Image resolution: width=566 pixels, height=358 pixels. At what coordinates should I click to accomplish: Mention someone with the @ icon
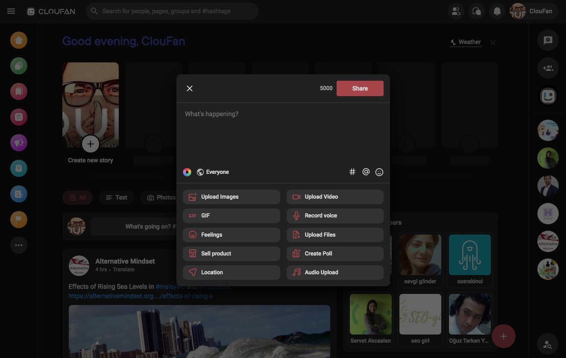pyautogui.click(x=366, y=172)
